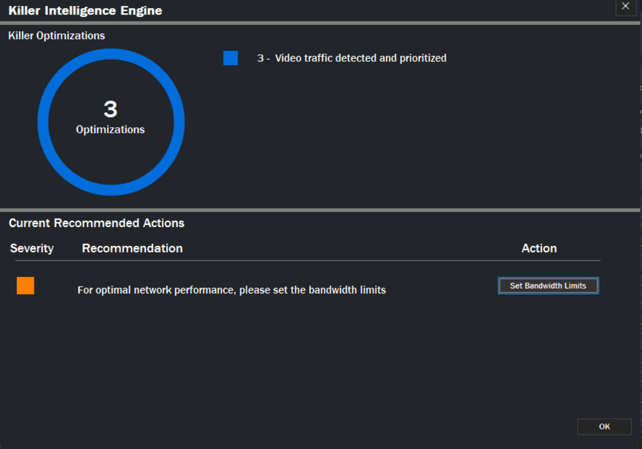Image resolution: width=642 pixels, height=449 pixels.
Task: Click the Set Bandwidth Limits button
Action: pyautogui.click(x=548, y=285)
